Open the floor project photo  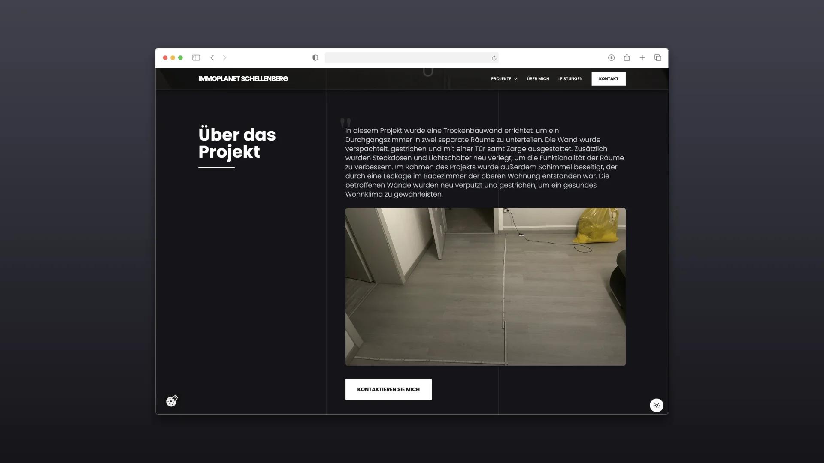coord(485,287)
